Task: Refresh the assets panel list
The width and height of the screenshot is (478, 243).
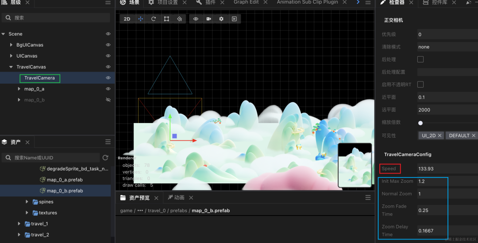Action: click(105, 158)
